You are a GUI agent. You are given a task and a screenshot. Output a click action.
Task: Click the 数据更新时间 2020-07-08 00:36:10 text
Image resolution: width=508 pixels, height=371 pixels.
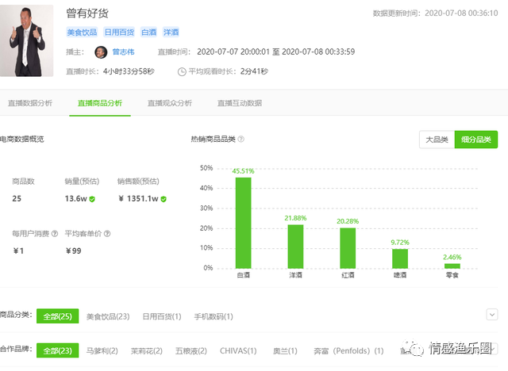[x=436, y=13]
